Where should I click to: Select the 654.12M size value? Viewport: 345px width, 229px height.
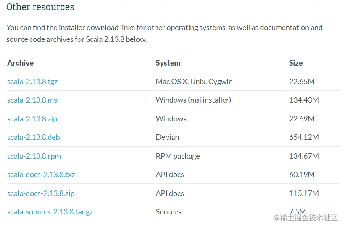click(304, 137)
